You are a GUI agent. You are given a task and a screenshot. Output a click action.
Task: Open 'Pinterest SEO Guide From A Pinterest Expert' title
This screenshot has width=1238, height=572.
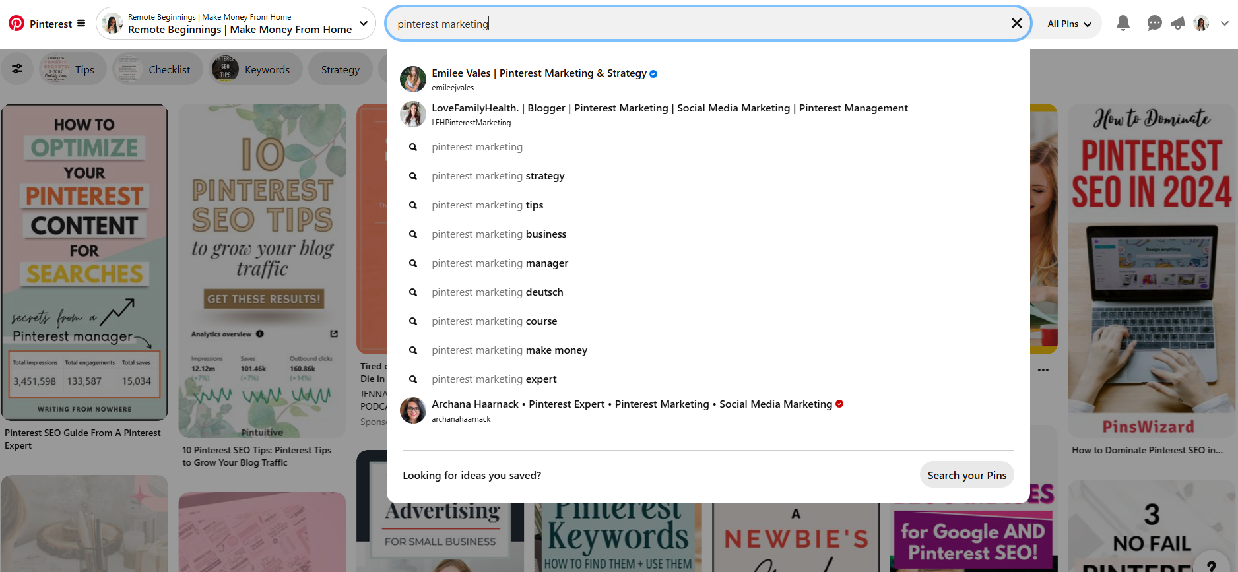(x=82, y=439)
